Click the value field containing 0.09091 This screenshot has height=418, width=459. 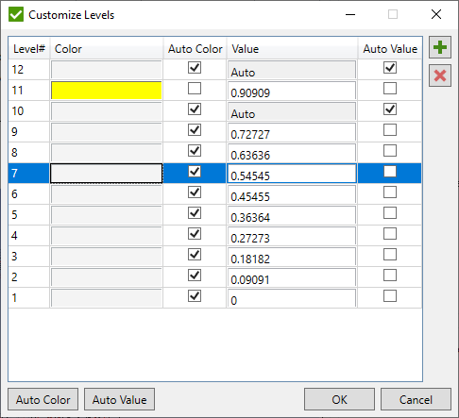pyautogui.click(x=292, y=277)
